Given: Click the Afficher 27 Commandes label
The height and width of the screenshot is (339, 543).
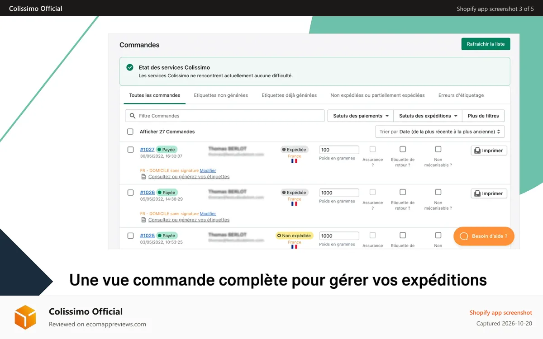Looking at the screenshot, I should [x=167, y=132].
